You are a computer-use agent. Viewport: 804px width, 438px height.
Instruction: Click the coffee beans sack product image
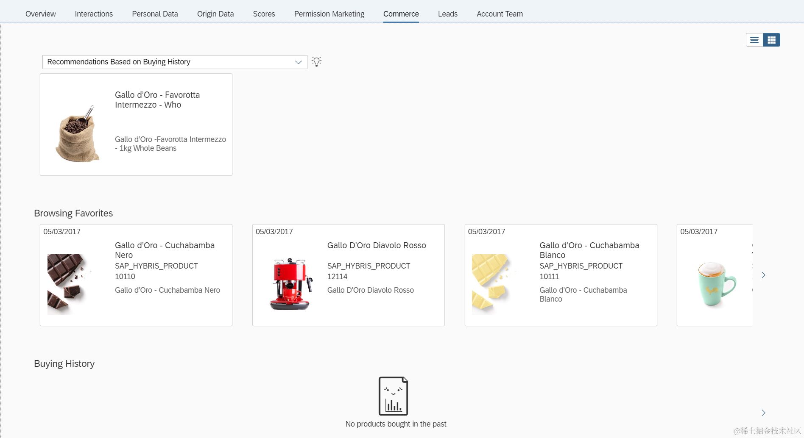pyautogui.click(x=77, y=133)
